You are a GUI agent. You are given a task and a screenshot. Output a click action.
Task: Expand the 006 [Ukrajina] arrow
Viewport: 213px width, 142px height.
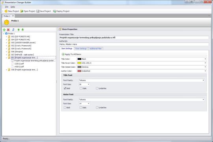pos(6,52)
